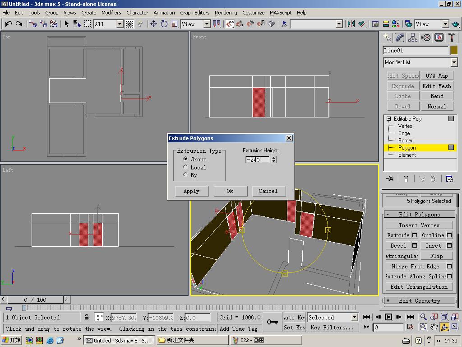This screenshot has width=462, height=347.
Task: Activate the Select and Link tool
Action: (x=33, y=24)
